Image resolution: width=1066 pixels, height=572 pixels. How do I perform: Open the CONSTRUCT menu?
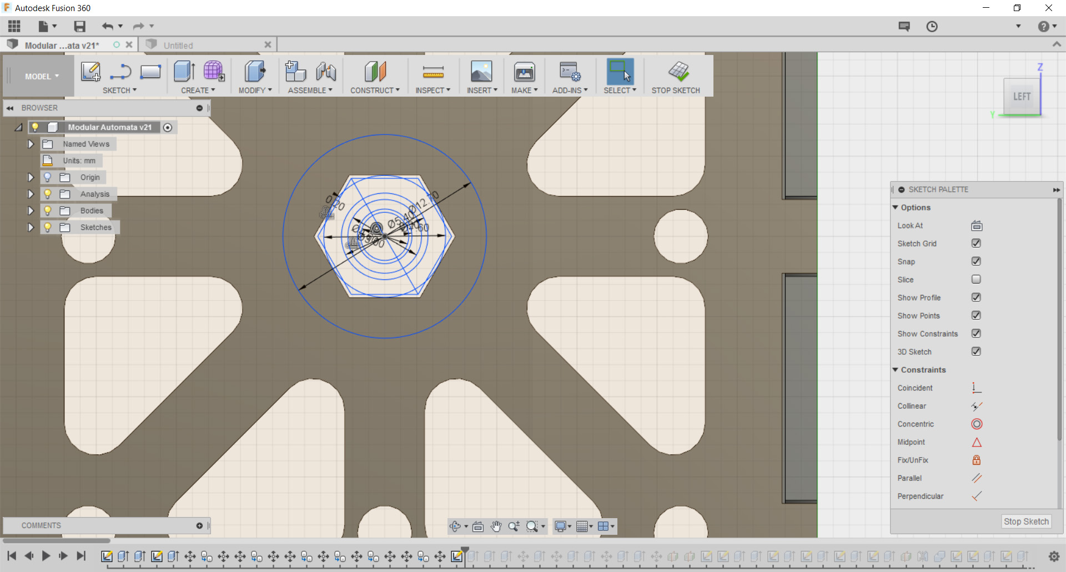pos(375,91)
